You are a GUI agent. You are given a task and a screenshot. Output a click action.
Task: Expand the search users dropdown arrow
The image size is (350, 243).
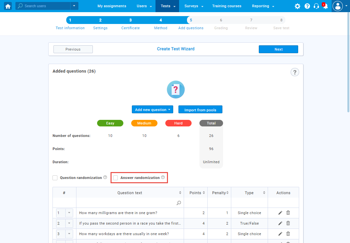[x=74, y=6]
